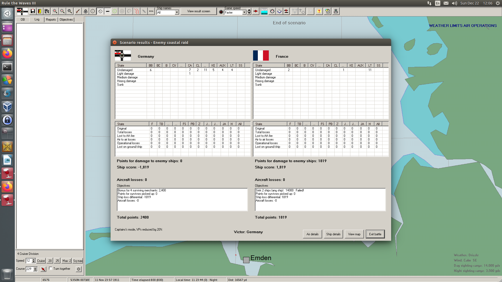The image size is (502, 282).
Task: Decrease course with down arrow
Action: 35,270
